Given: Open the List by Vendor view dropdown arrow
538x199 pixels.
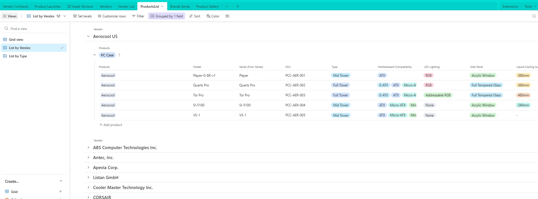Looking at the screenshot, I should click(x=65, y=16).
